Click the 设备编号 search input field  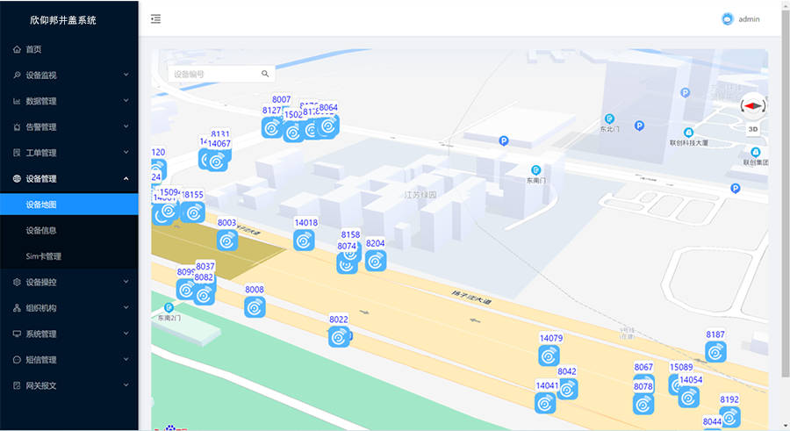coord(212,74)
